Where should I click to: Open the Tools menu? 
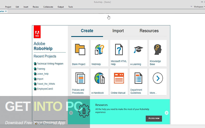70,7
